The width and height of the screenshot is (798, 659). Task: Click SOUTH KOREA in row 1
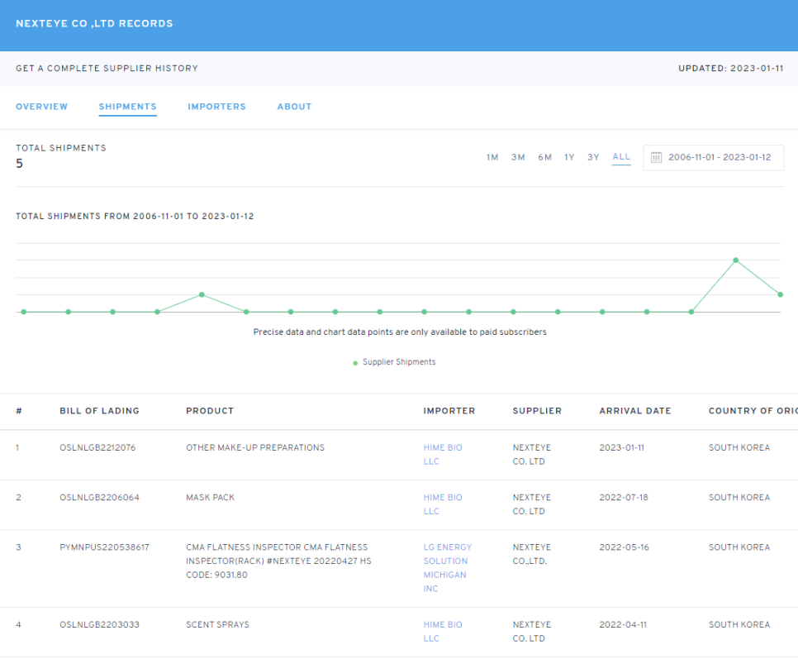click(739, 447)
